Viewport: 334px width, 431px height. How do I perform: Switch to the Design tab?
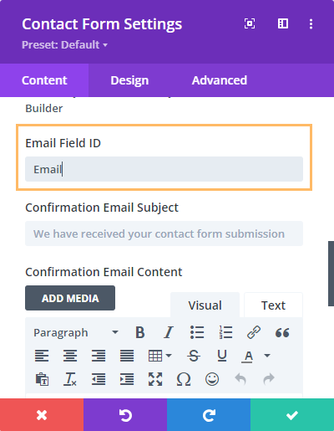pyautogui.click(x=129, y=80)
